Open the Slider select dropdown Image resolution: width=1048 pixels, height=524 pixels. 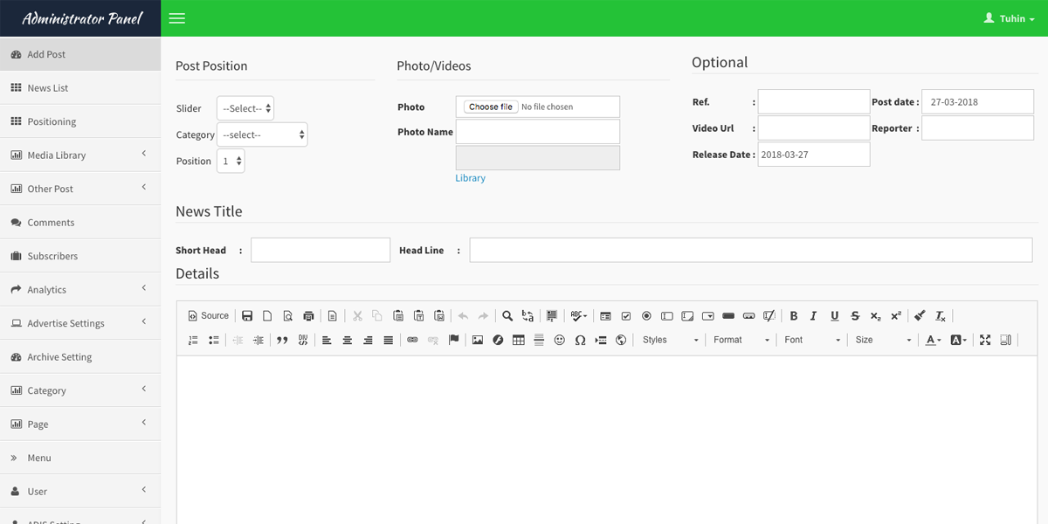pos(245,108)
